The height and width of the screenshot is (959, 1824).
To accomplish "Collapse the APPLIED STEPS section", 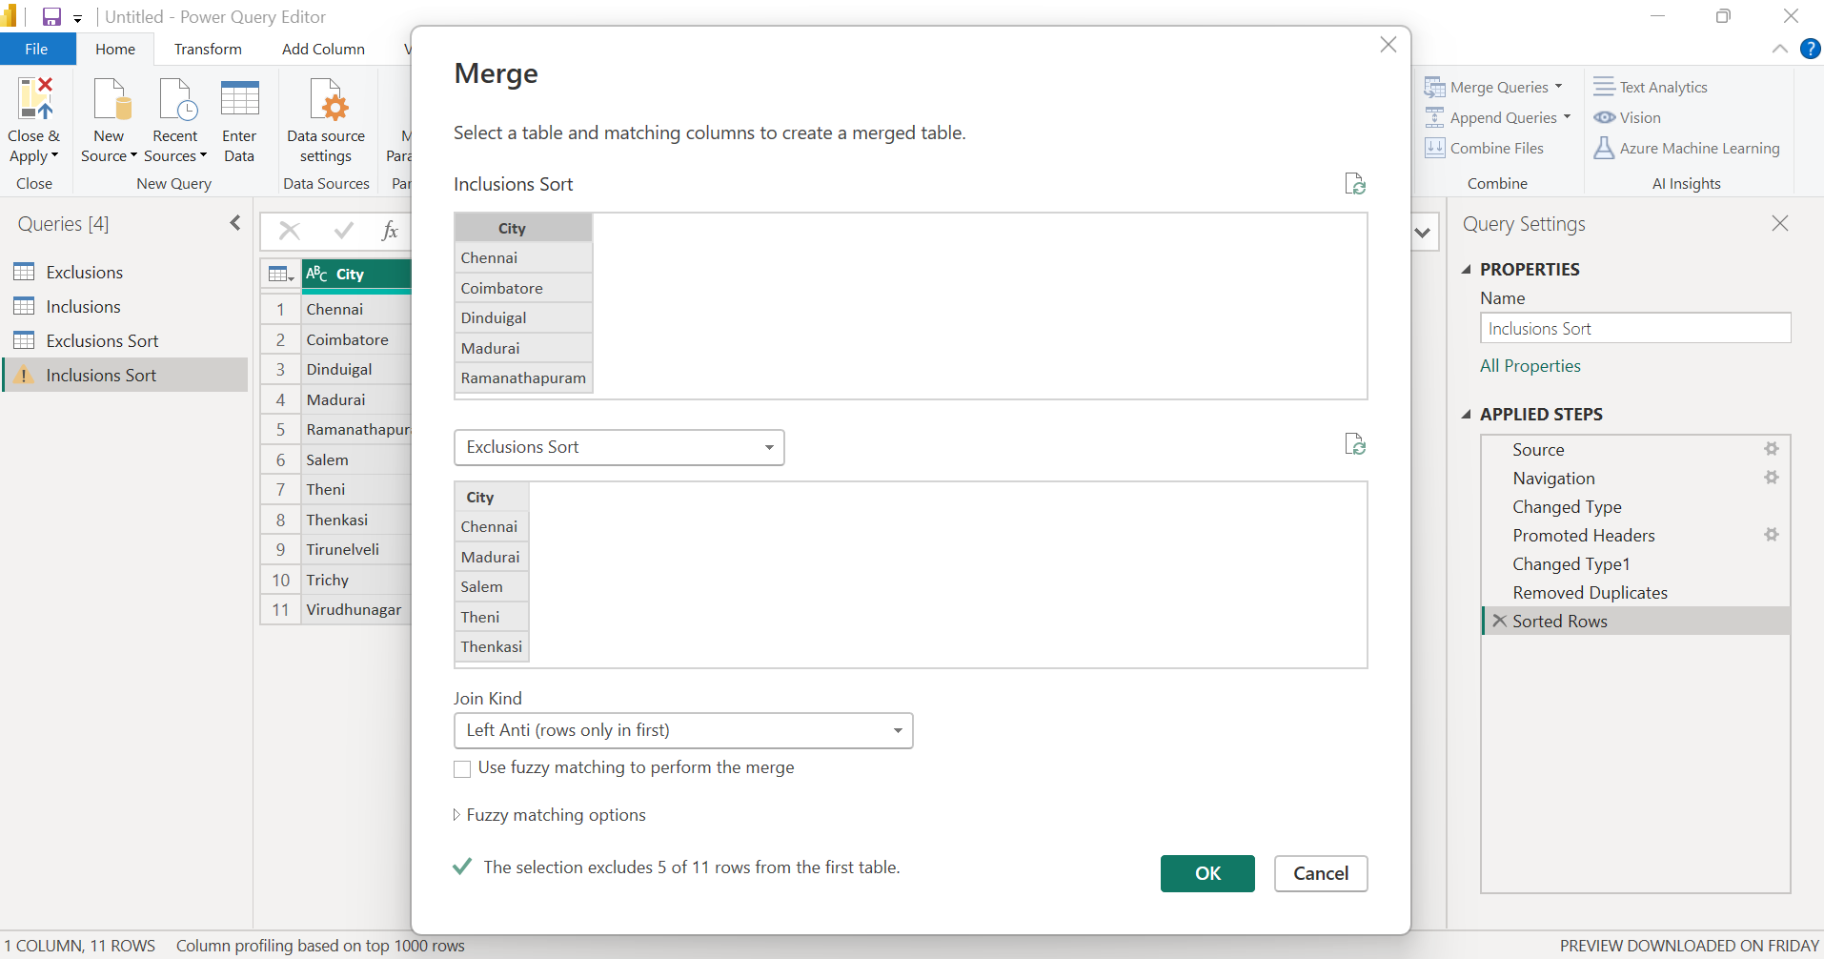I will 1467,414.
